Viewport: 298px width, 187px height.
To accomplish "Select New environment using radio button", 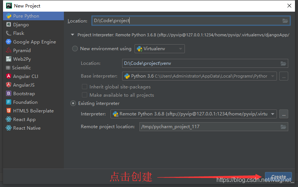I will [75, 49].
